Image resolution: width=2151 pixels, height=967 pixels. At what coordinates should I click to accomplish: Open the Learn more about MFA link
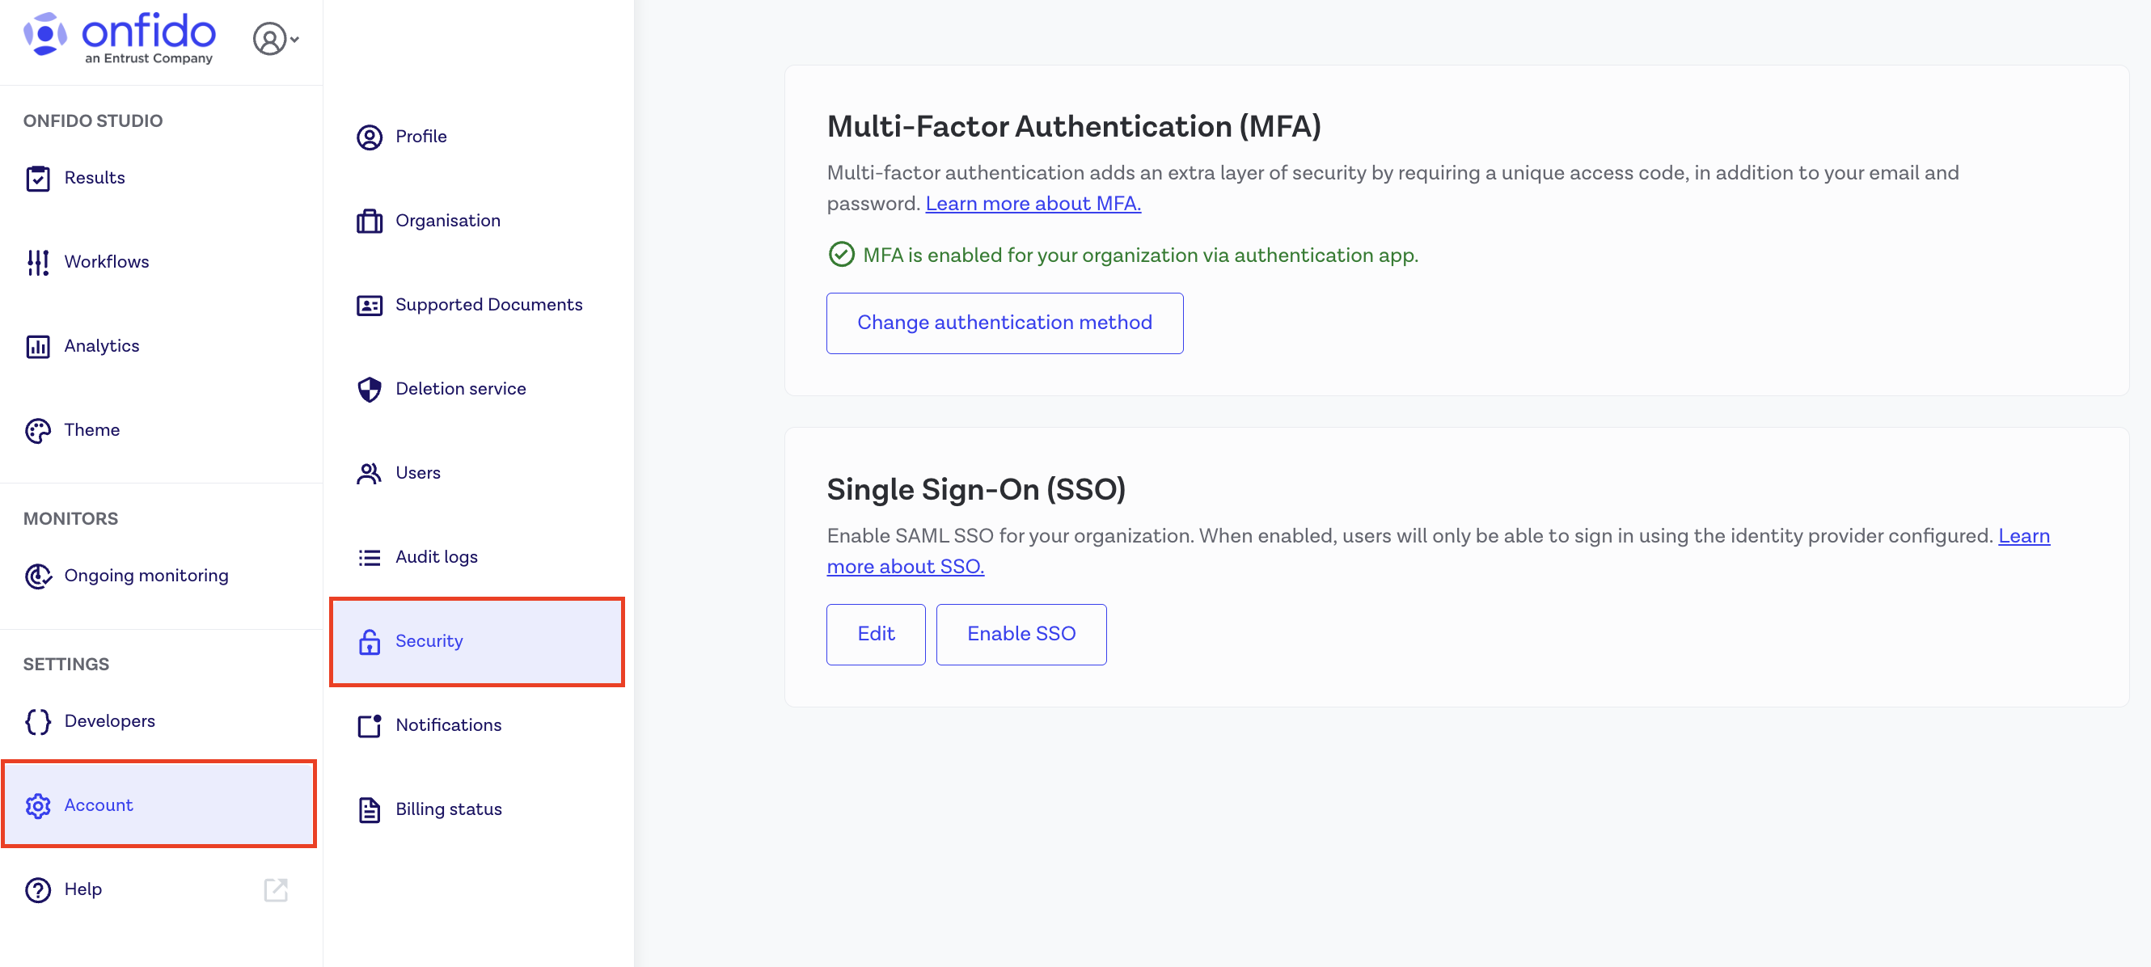coord(1033,204)
